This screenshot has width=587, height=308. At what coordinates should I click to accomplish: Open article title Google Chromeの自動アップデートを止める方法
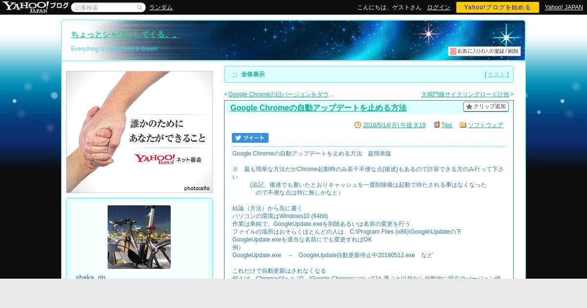click(318, 108)
